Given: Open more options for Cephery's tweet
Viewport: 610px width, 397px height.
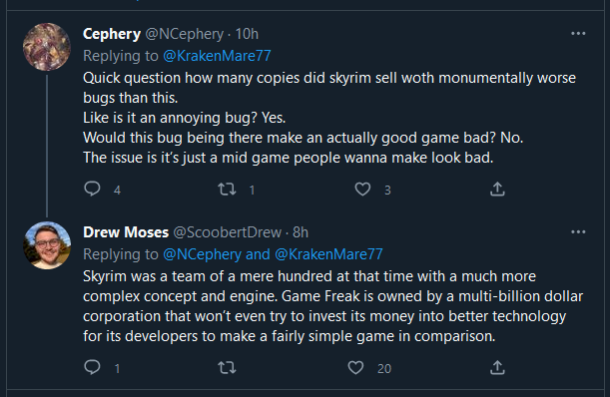Looking at the screenshot, I should pos(578,34).
